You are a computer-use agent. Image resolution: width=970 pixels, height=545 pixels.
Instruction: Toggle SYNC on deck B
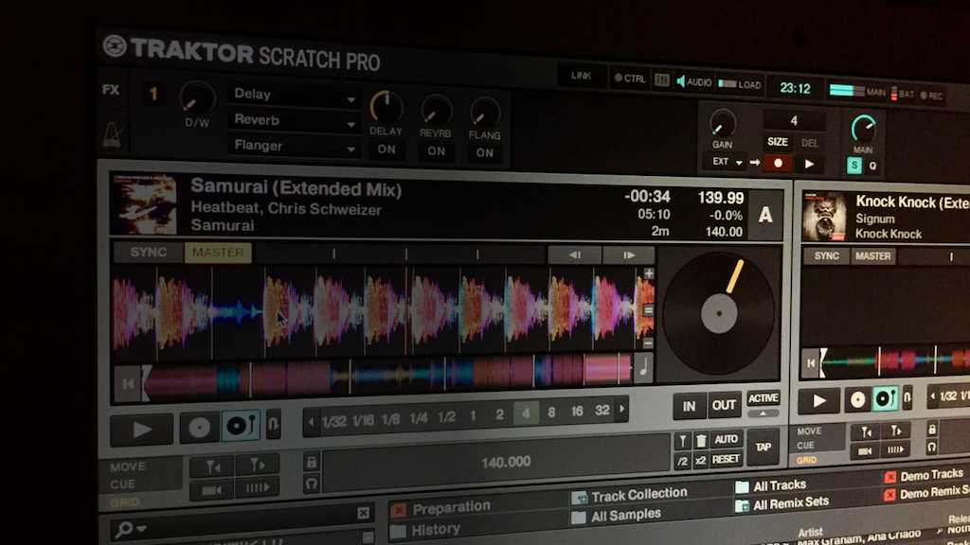point(826,255)
